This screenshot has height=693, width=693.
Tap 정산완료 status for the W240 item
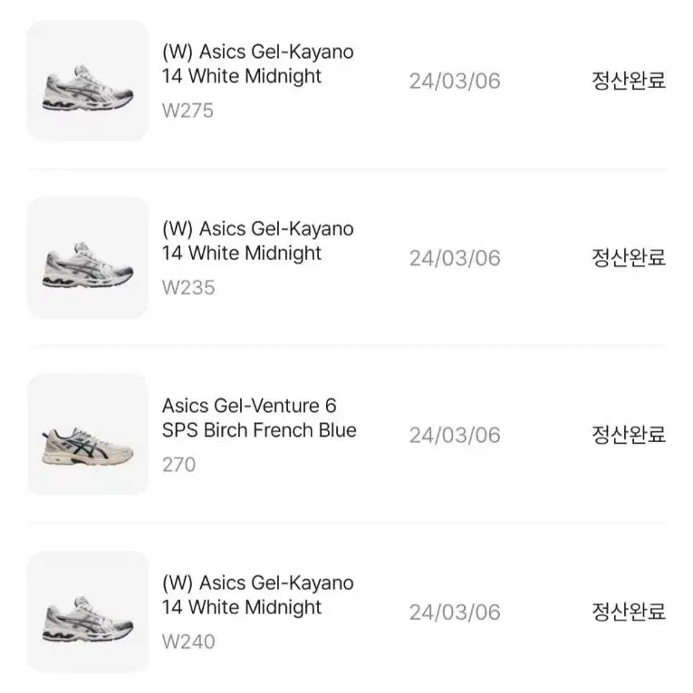[629, 612]
